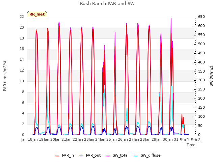
Task: Click the 4 tick on PAR axis
Action: point(23,113)
